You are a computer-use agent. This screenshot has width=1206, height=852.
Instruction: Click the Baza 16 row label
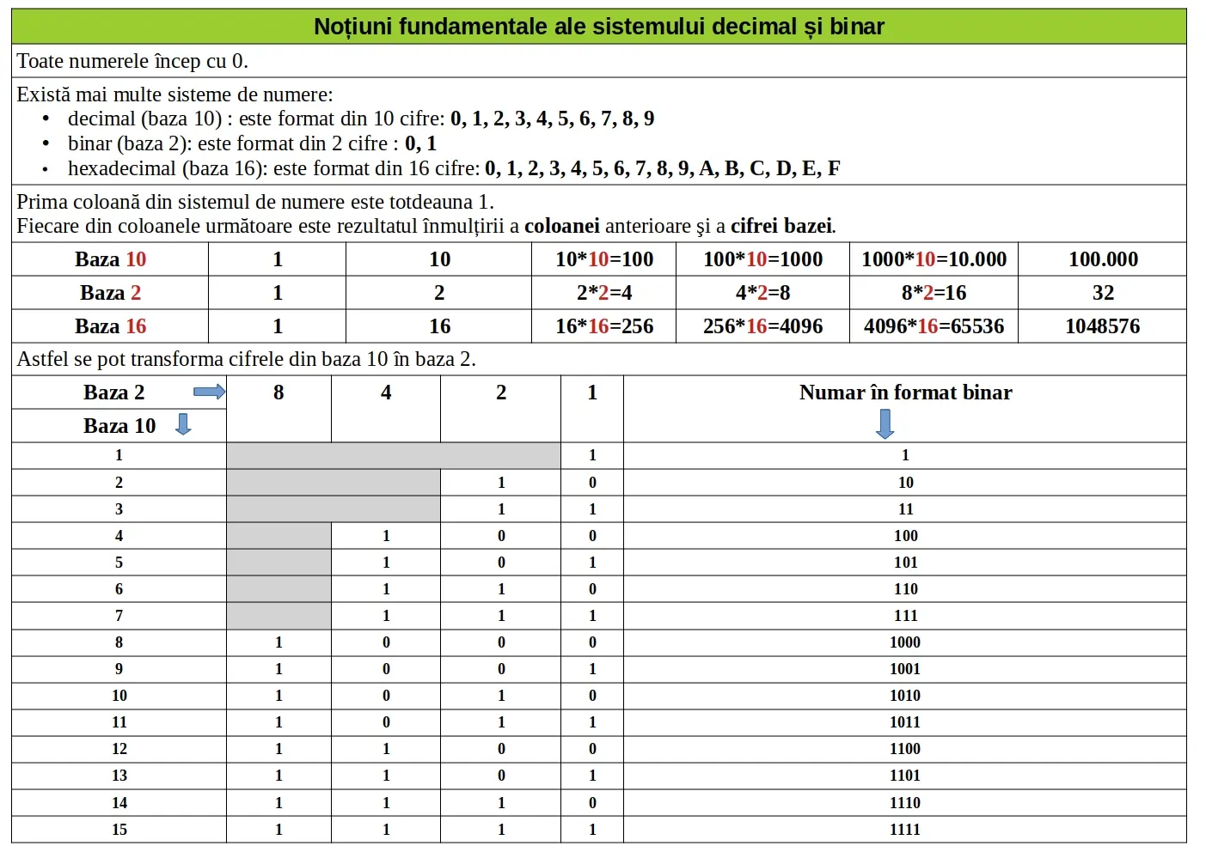point(110,326)
